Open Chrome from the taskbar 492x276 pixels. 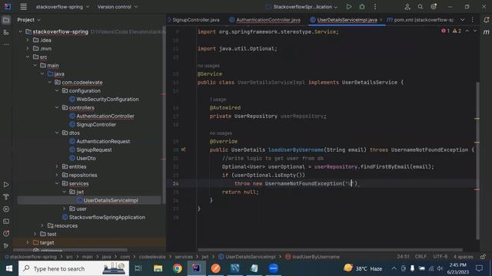point(178,268)
